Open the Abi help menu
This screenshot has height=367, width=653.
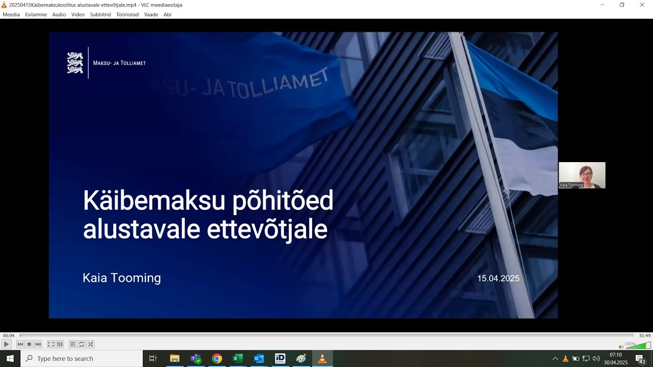point(167,14)
